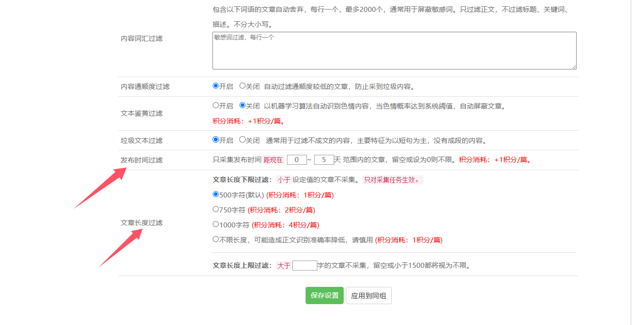Enable content fluency filtering (开启)
This screenshot has width=632, height=325.
(216, 86)
